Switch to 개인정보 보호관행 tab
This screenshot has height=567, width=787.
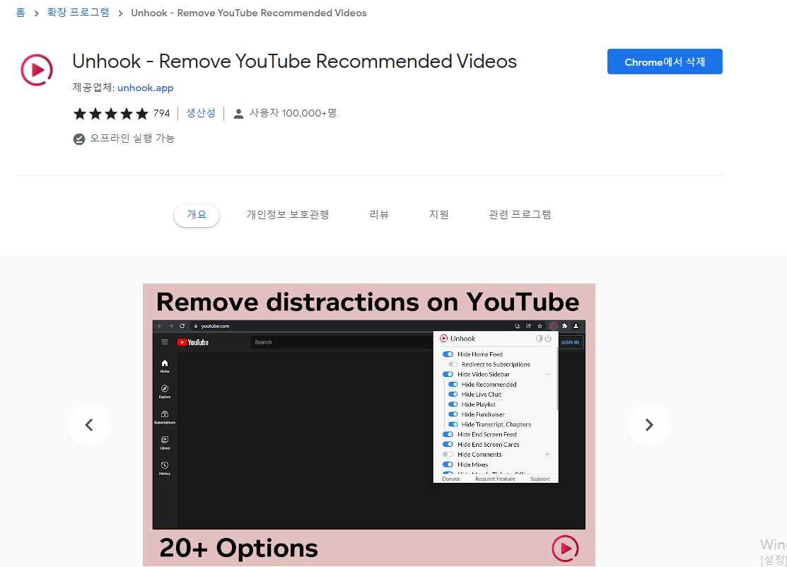coord(288,215)
